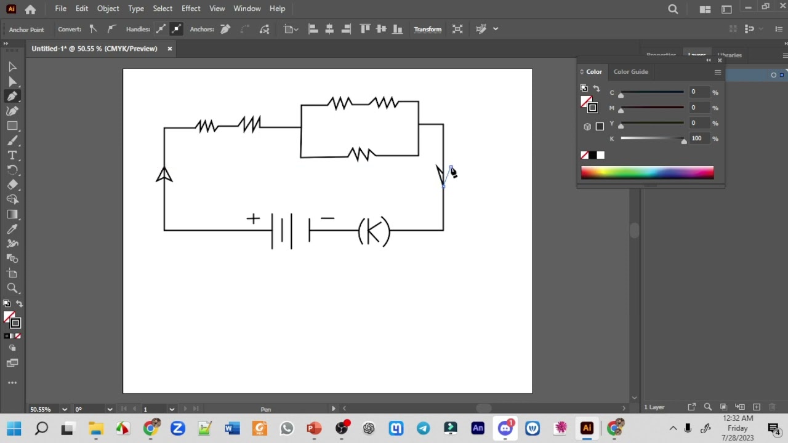Open zoom level dropdown 50.55%
The width and height of the screenshot is (788, 443).
point(64,409)
